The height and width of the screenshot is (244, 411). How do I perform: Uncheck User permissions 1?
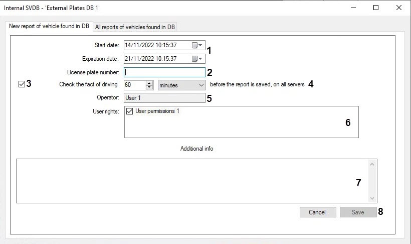click(x=130, y=111)
